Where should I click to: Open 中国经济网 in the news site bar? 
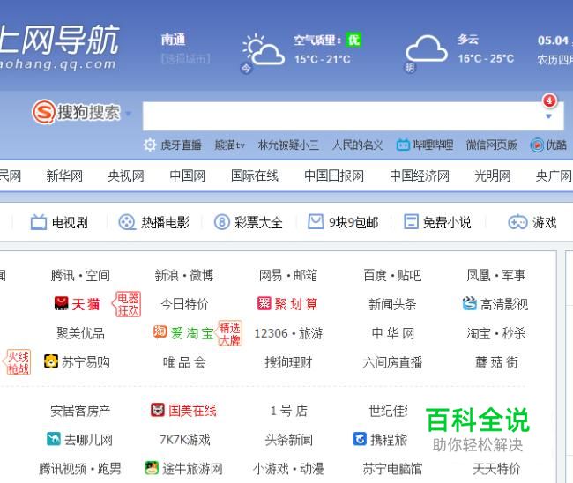[420, 175]
